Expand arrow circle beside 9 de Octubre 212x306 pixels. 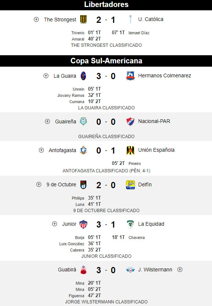tap(39, 184)
